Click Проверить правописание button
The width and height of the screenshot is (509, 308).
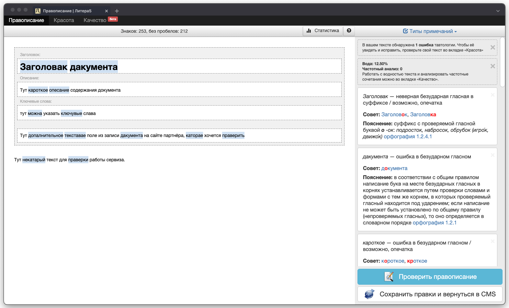coord(430,277)
